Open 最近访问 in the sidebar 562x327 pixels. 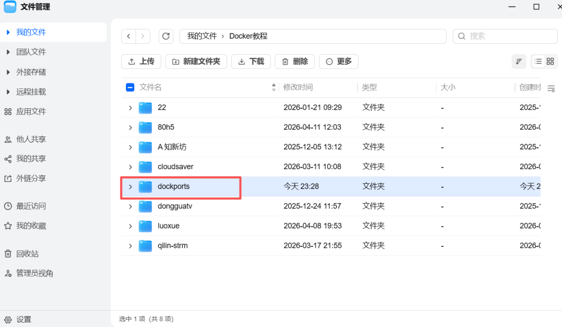tap(31, 206)
